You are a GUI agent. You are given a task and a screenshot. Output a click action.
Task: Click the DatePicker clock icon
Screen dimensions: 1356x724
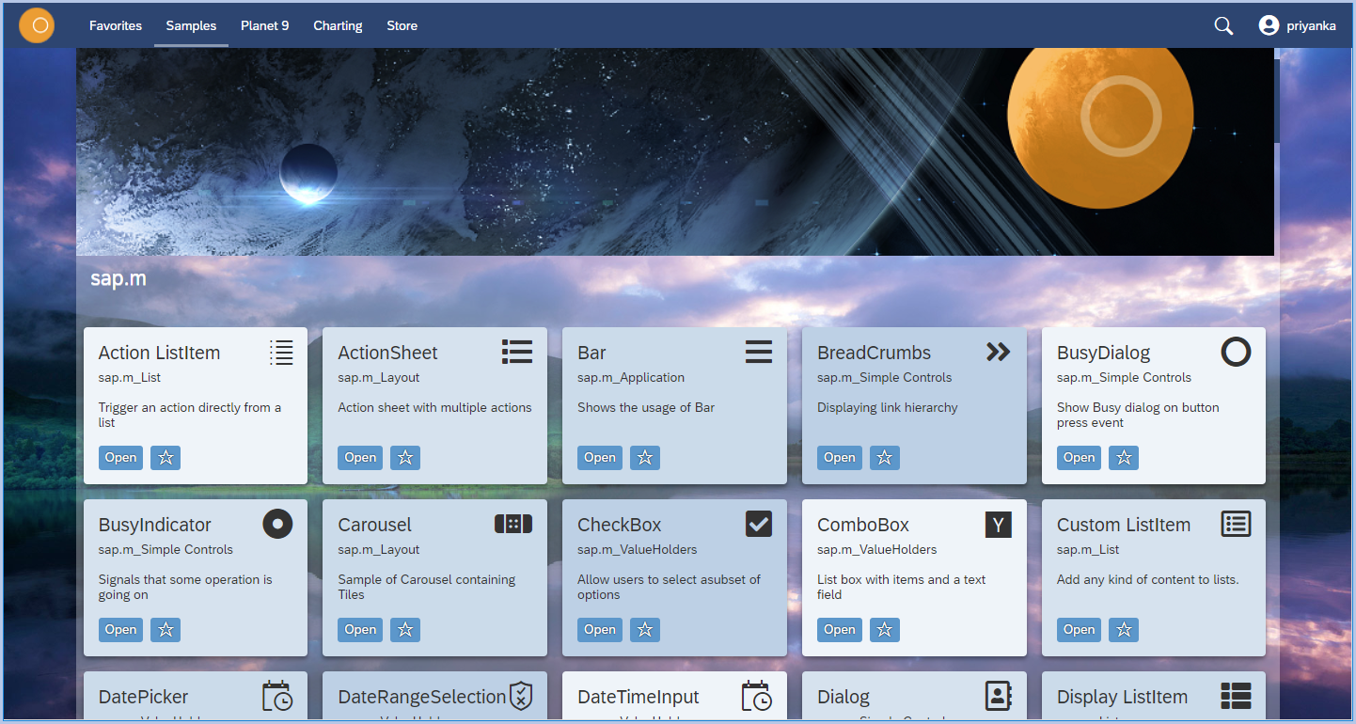click(277, 696)
